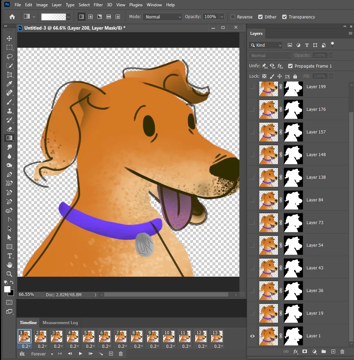This screenshot has width=354, height=360.
Task: Show Layer 199 visibility box
Action: coord(252,86)
